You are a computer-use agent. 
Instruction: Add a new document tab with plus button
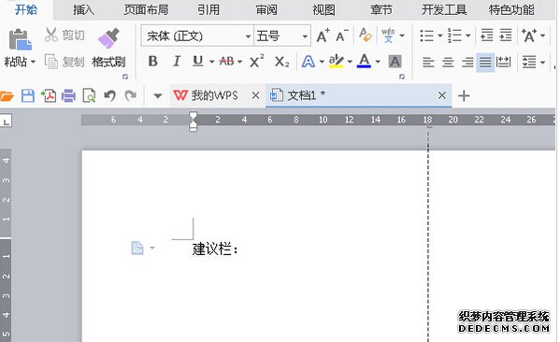click(464, 95)
